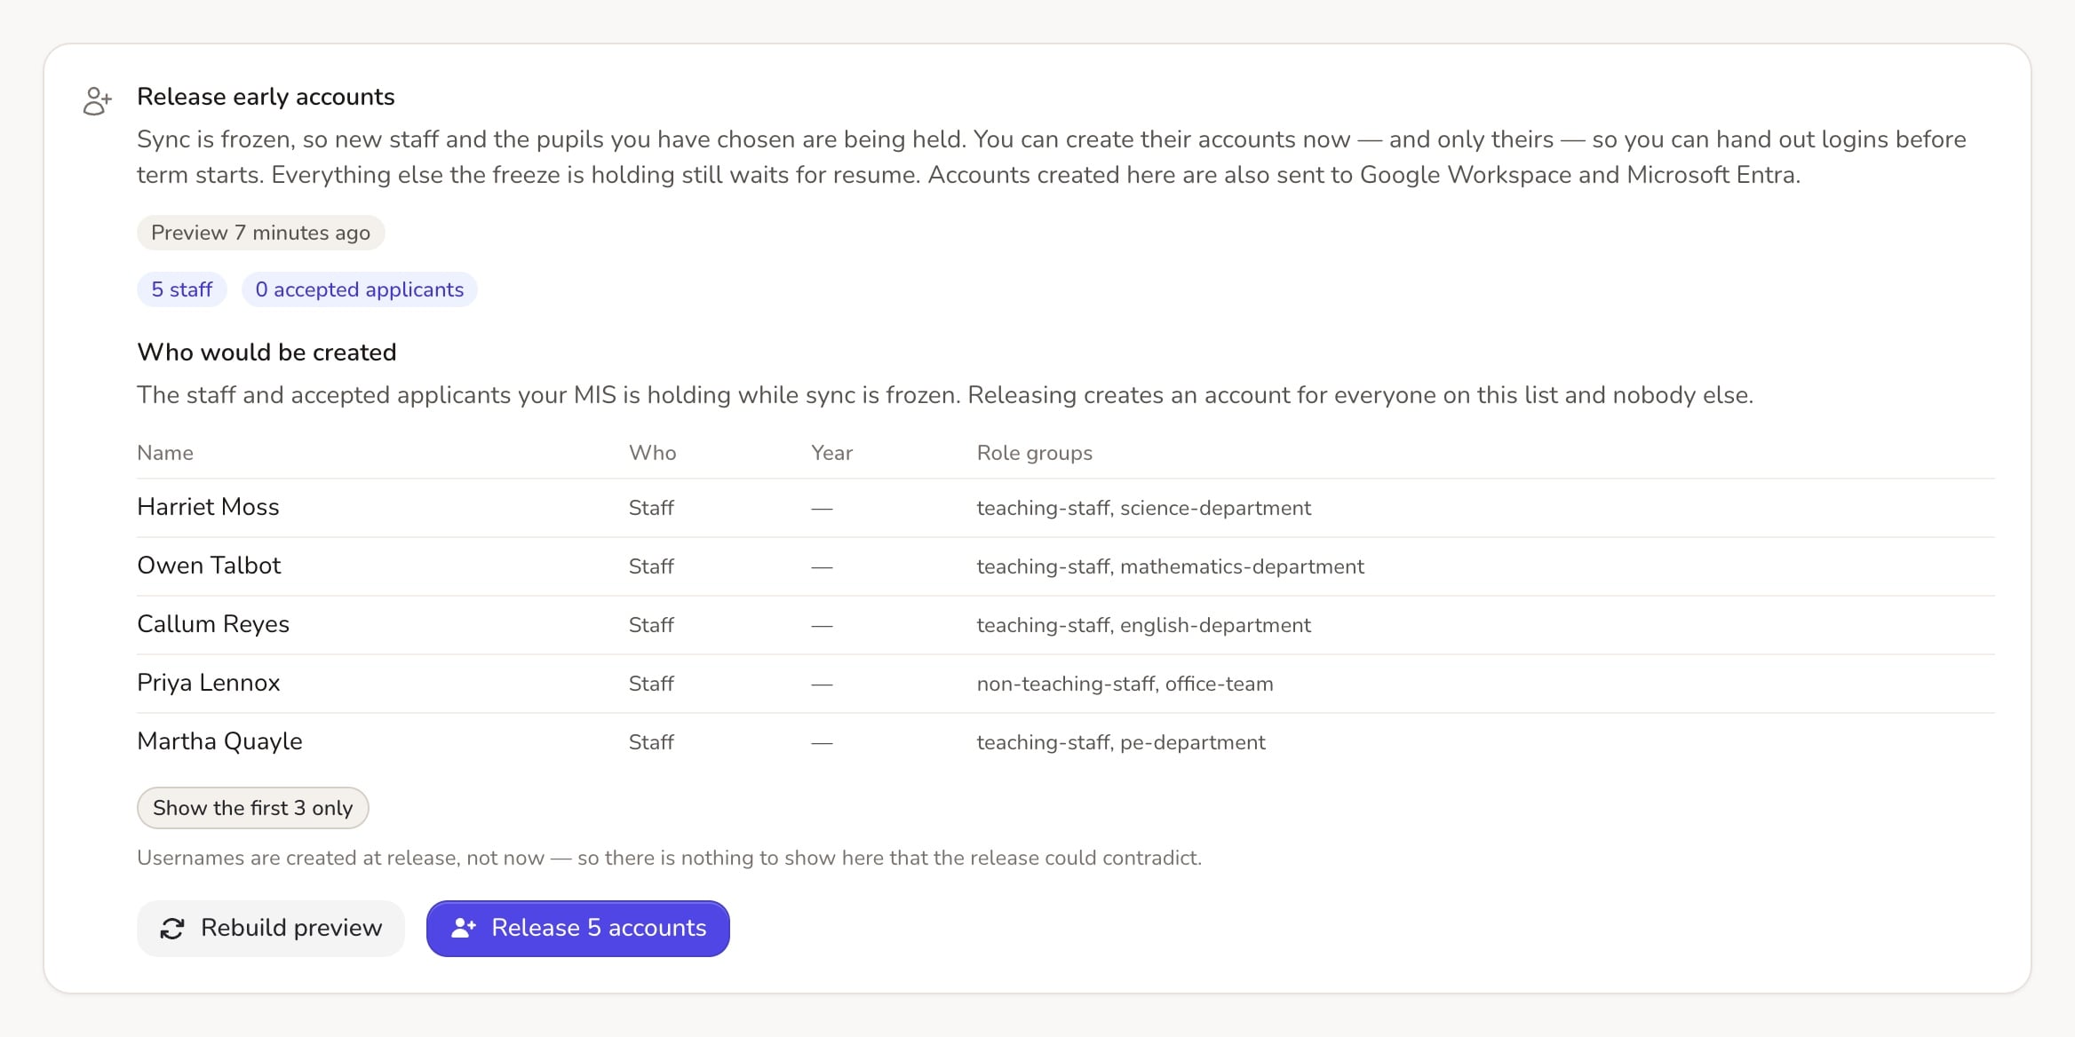Click non-teaching-staff, office-team role groups
2075x1037 pixels.
[x=1125, y=684]
